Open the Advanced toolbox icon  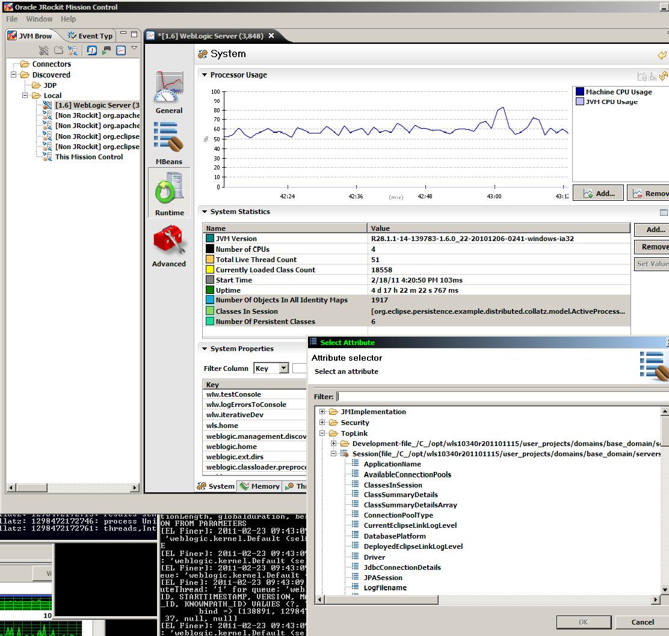click(x=169, y=240)
